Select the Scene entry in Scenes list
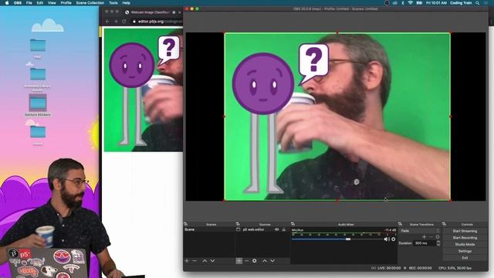The image size is (494, 278). 209,230
